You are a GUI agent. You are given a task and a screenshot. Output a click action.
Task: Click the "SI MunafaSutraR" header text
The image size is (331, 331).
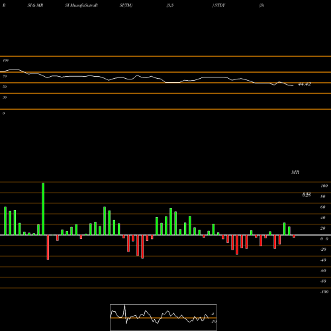pos(81,5)
